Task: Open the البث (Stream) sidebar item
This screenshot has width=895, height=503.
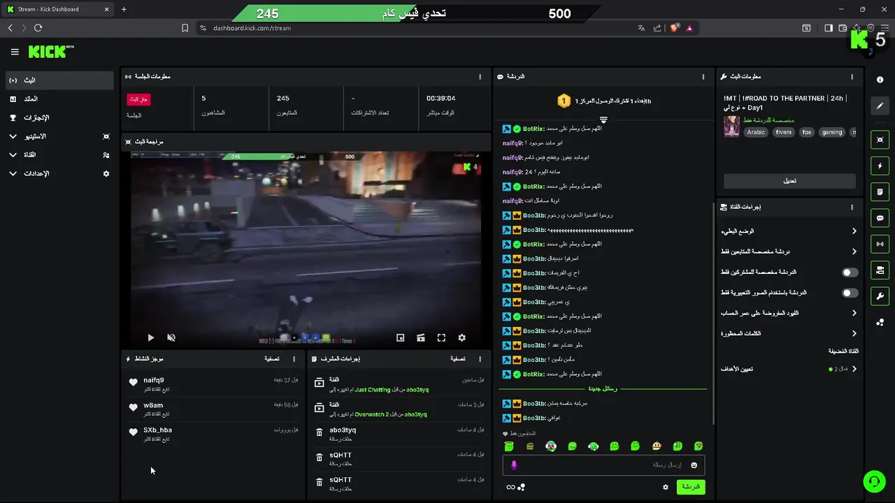Action: tap(59, 80)
